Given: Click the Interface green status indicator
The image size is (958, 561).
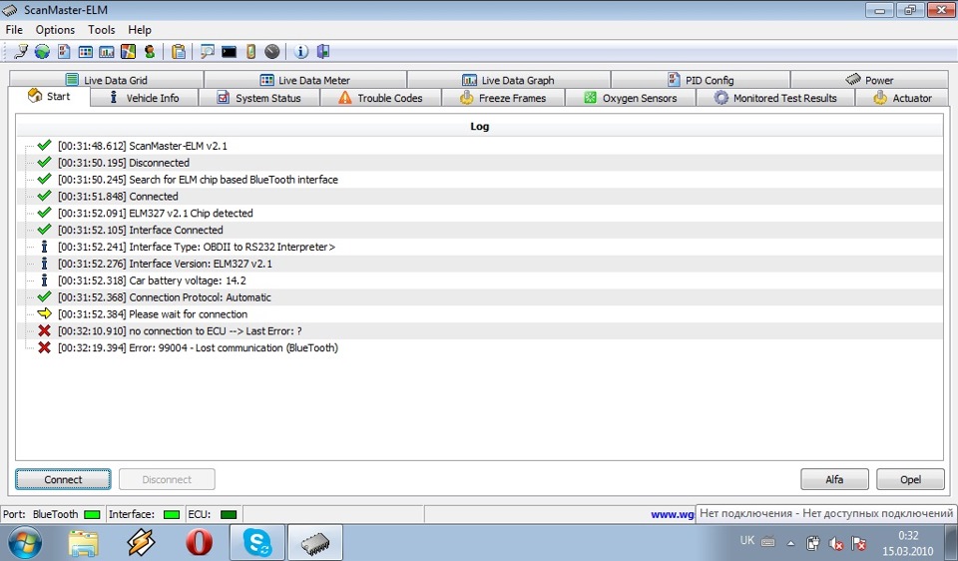Looking at the screenshot, I should [x=172, y=514].
